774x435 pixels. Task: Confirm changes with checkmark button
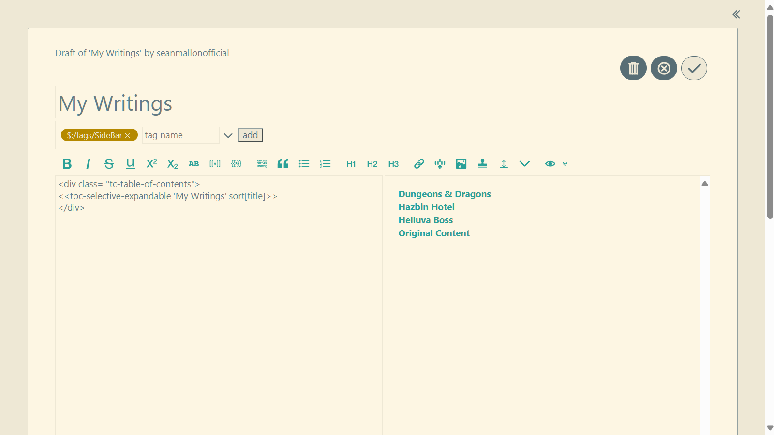694,68
